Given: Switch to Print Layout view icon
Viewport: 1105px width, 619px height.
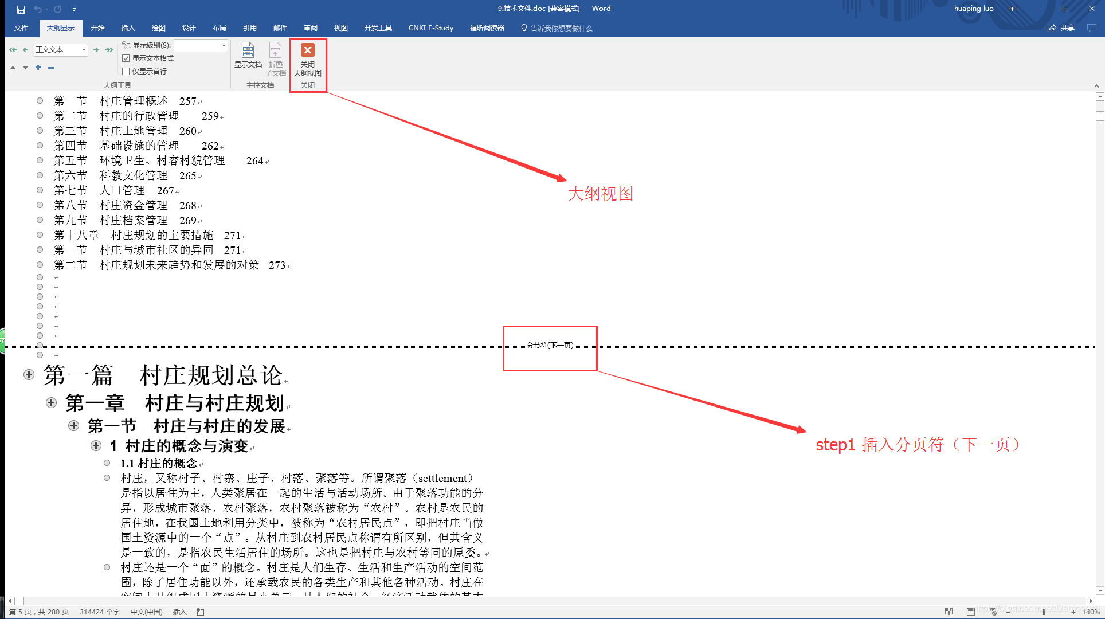Looking at the screenshot, I should pos(970,612).
